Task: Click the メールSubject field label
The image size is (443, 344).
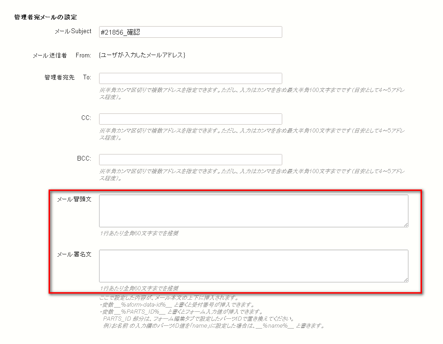Action: (x=74, y=32)
